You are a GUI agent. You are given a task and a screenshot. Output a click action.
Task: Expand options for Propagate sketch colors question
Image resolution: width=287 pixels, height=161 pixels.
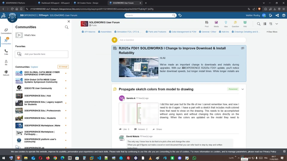[242, 89]
